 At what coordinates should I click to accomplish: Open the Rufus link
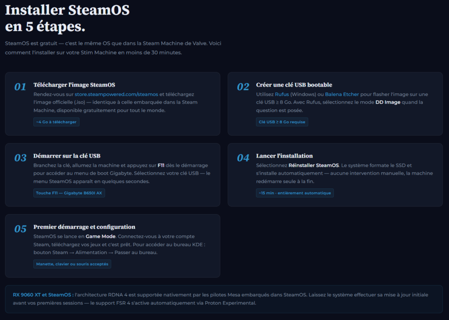coord(282,94)
